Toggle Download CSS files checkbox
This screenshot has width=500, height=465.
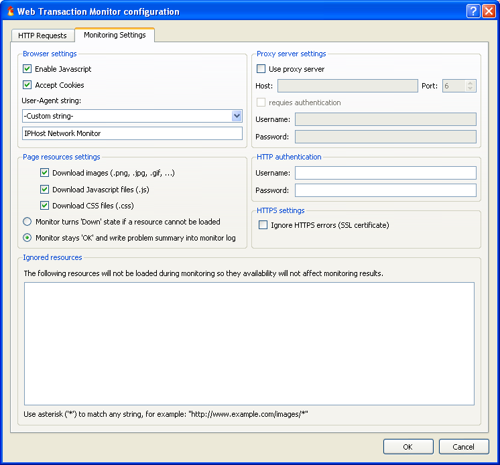point(45,206)
